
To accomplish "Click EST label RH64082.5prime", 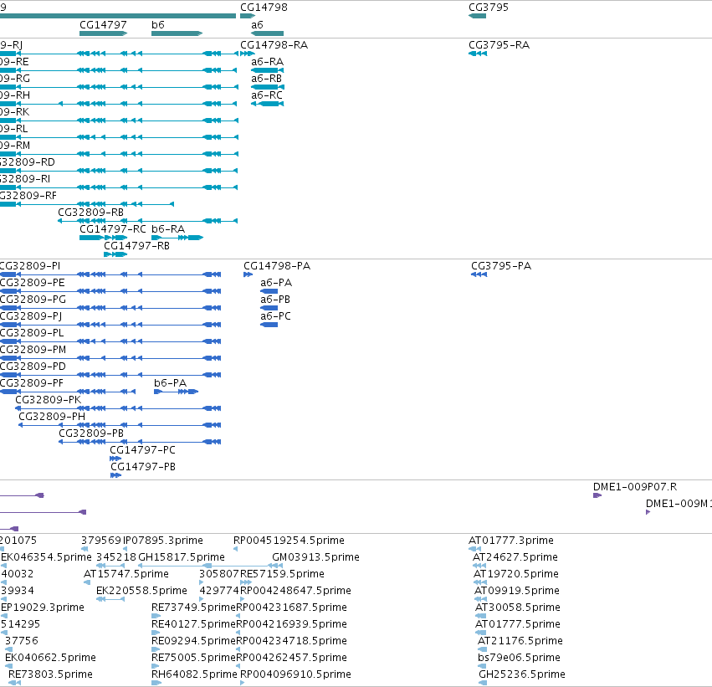I will coord(194,674).
